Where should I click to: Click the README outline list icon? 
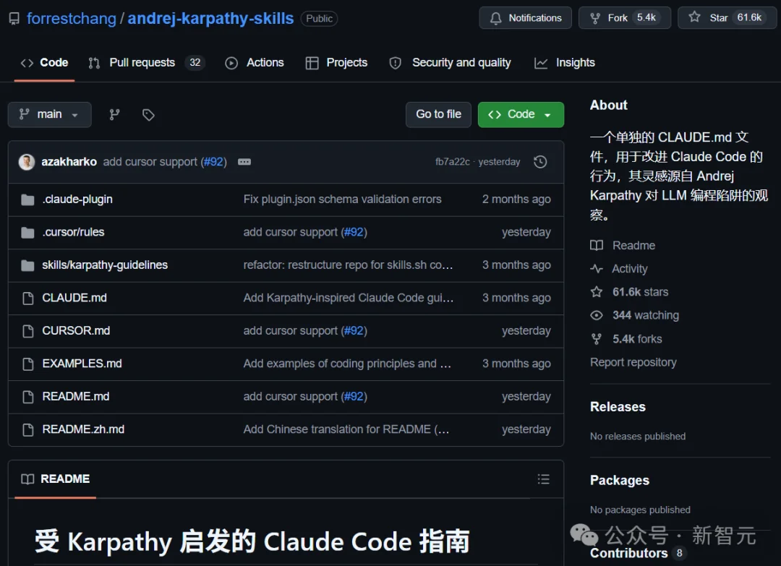pyautogui.click(x=543, y=479)
